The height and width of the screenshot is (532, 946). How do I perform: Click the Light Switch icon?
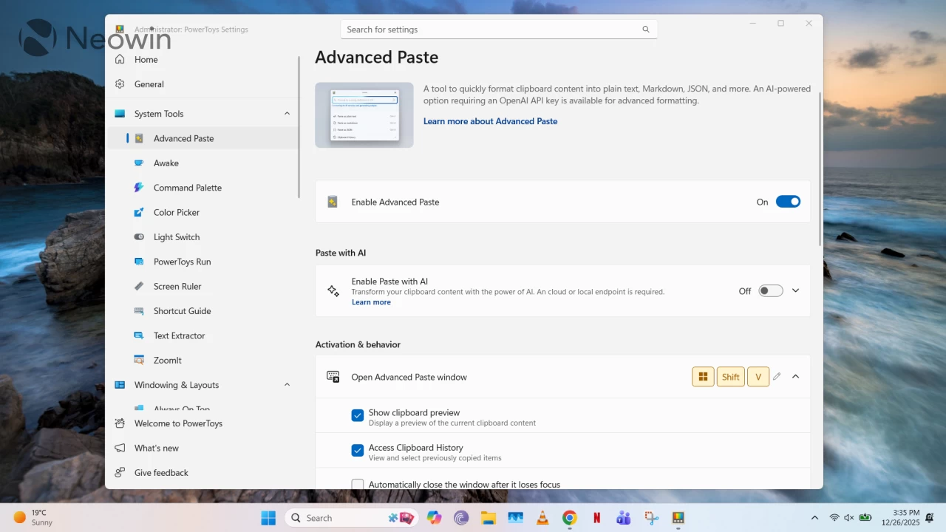point(139,237)
